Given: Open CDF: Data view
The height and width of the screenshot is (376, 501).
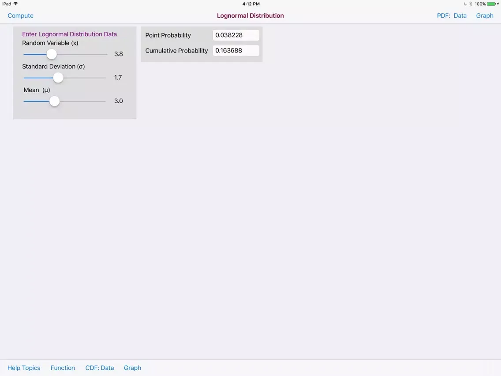Looking at the screenshot, I should coord(99,368).
